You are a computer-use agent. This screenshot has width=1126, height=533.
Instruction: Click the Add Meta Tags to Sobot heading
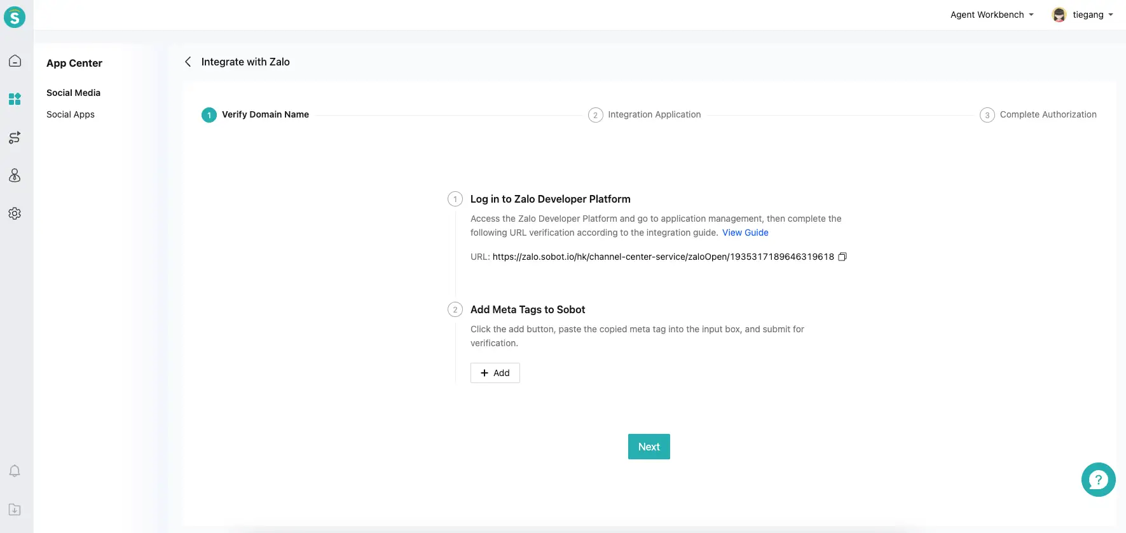point(528,309)
